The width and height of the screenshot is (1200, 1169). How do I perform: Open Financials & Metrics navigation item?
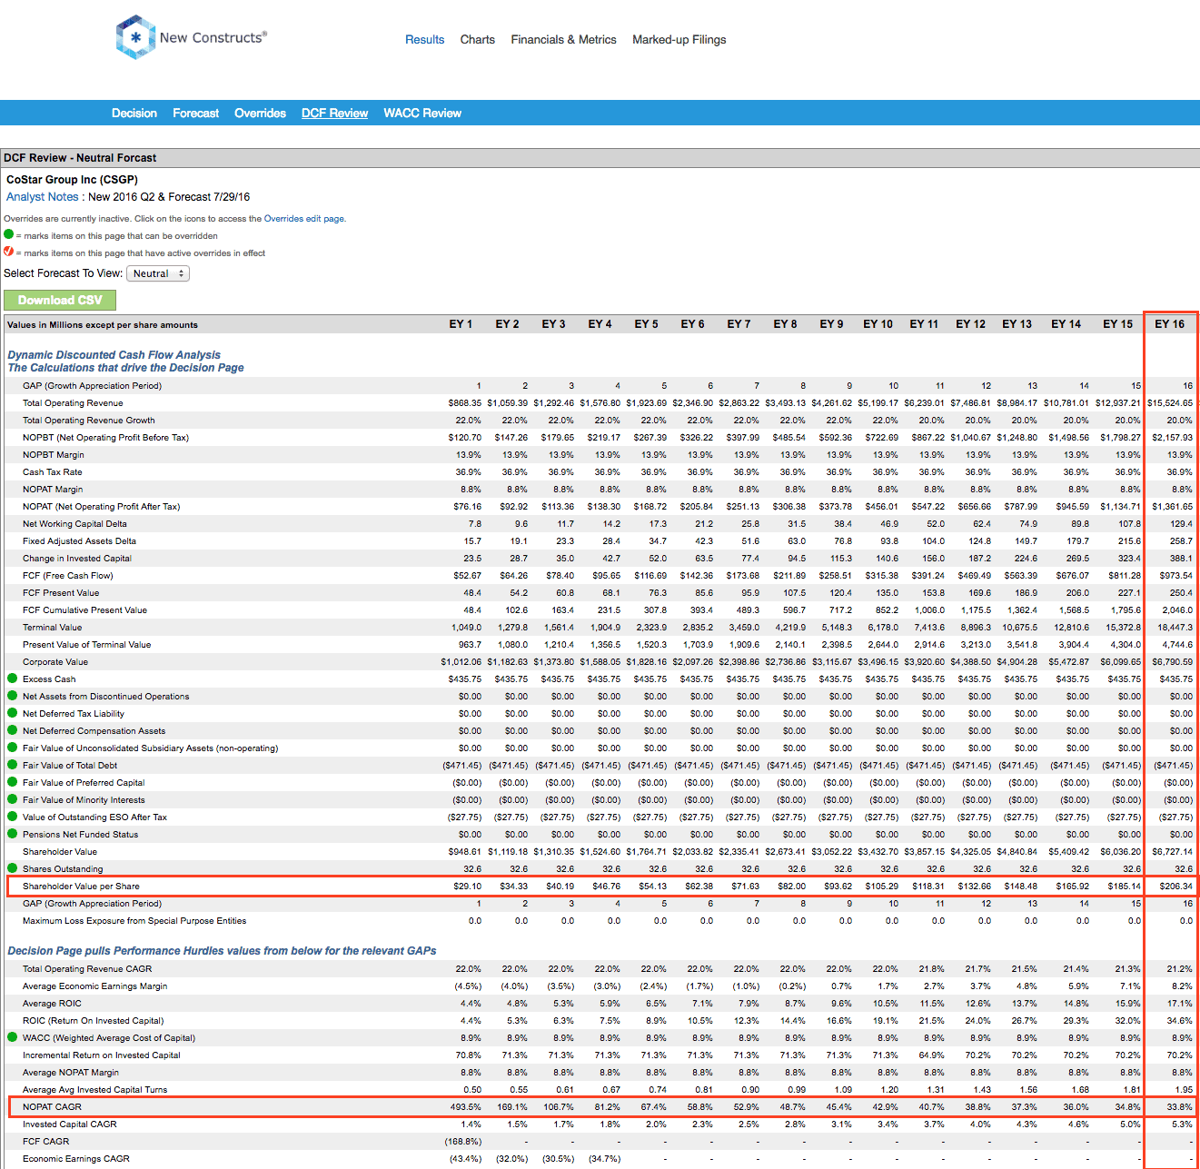click(563, 40)
